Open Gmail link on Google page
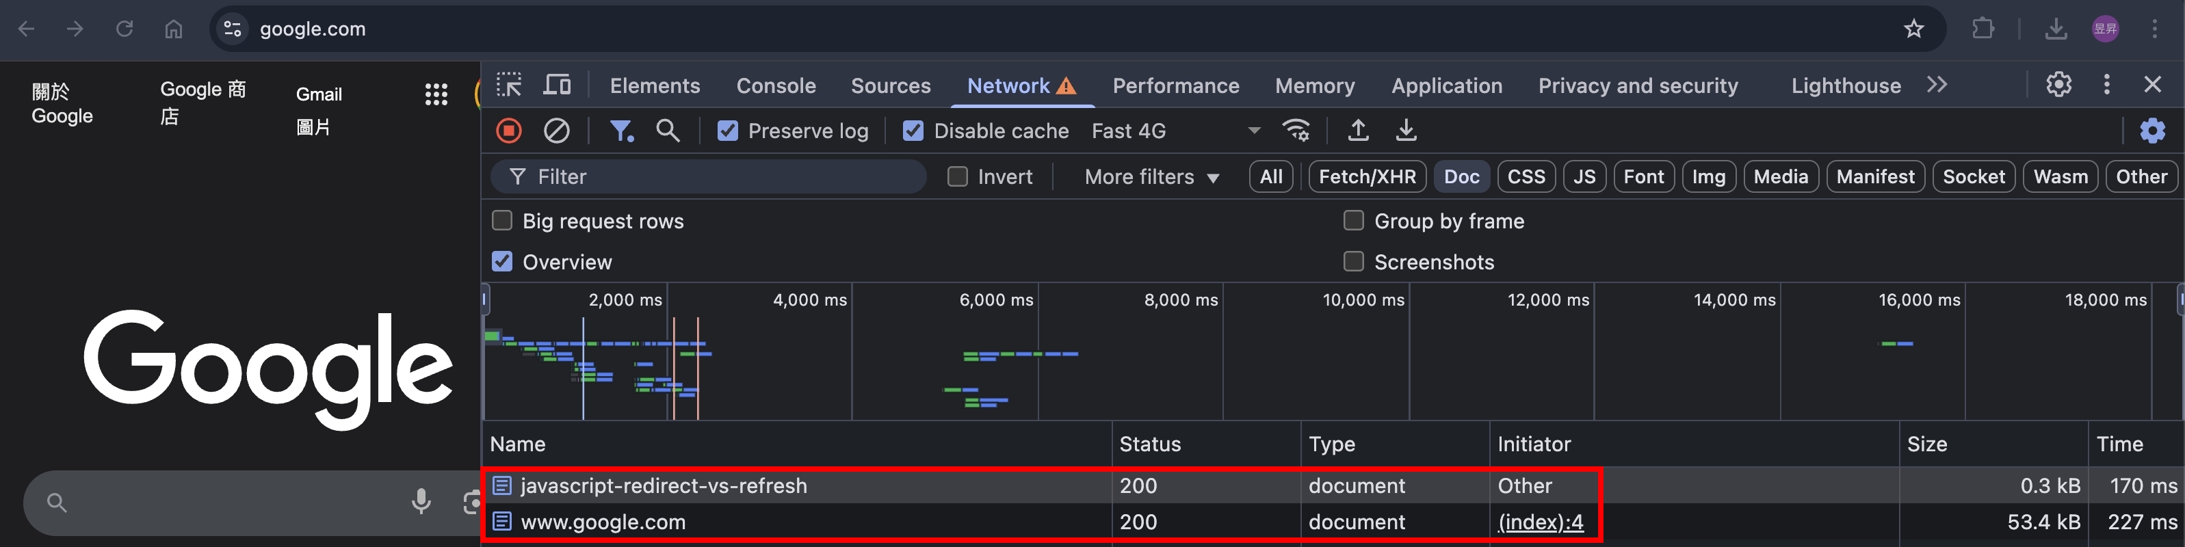 coord(319,94)
